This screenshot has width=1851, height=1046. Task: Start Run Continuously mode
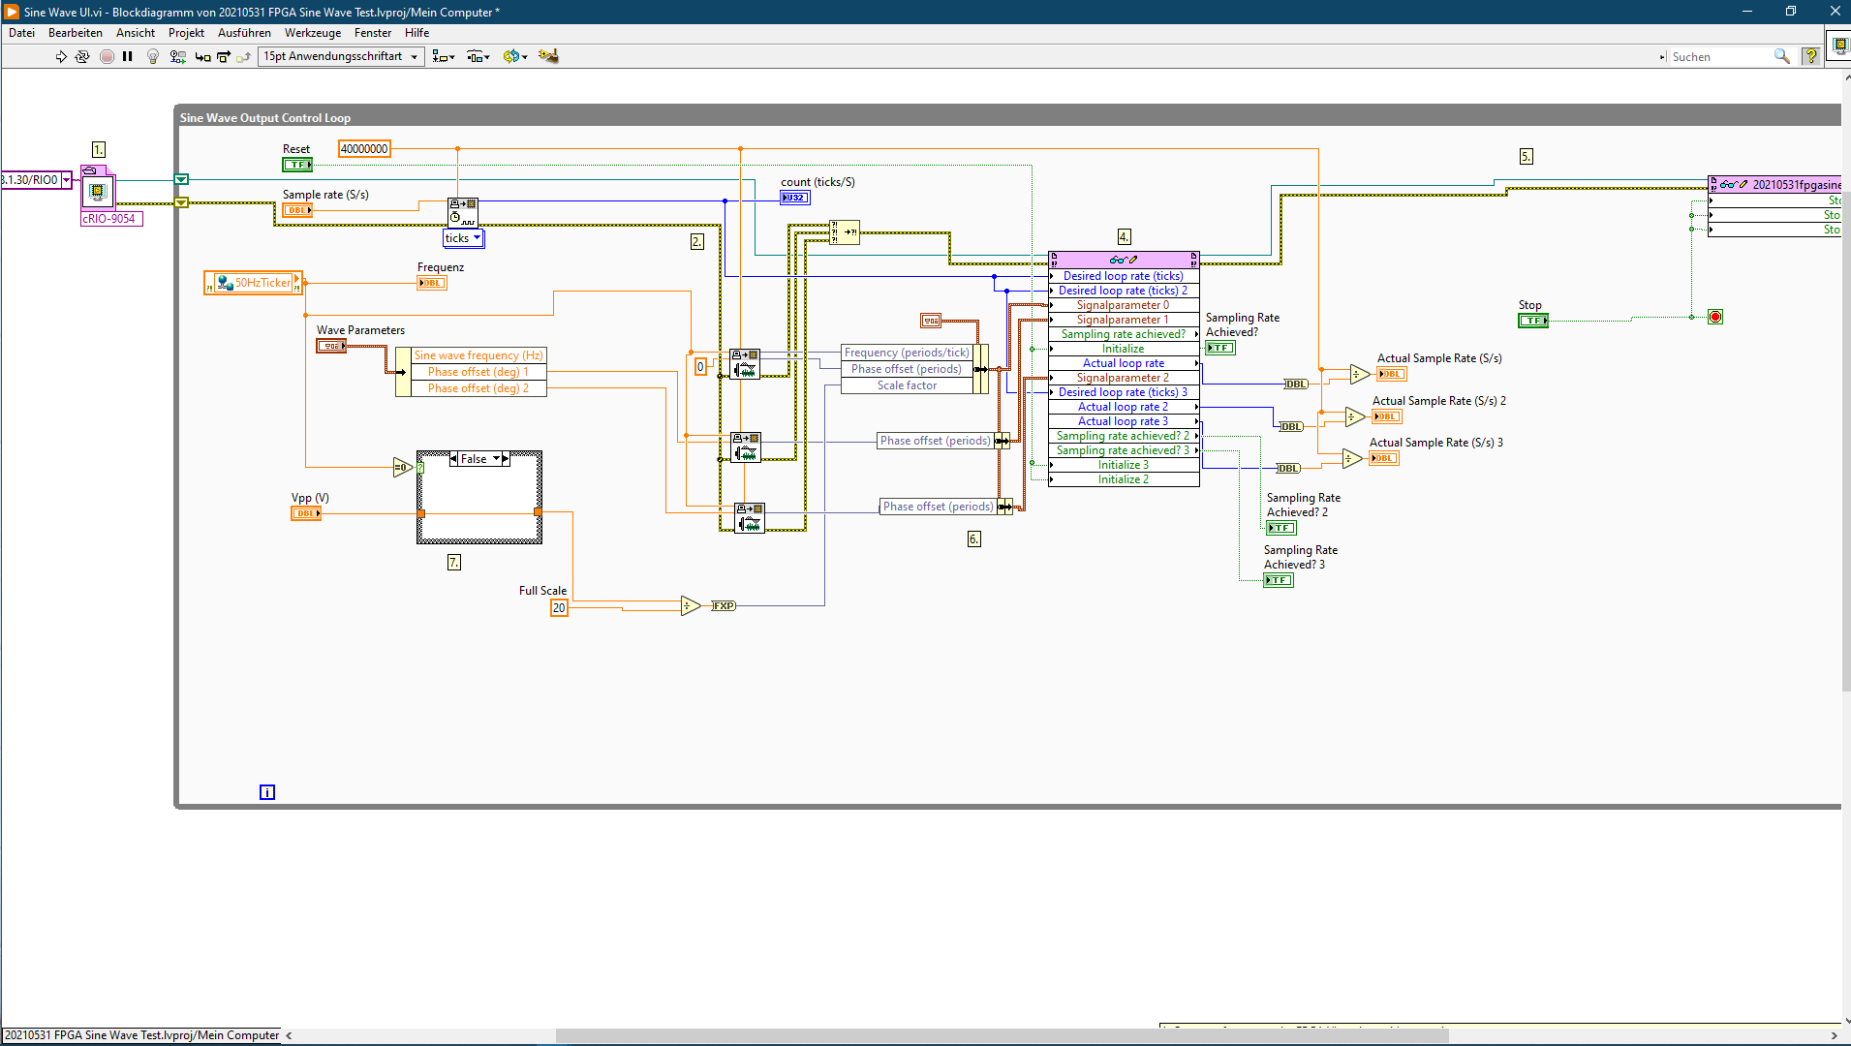82,57
